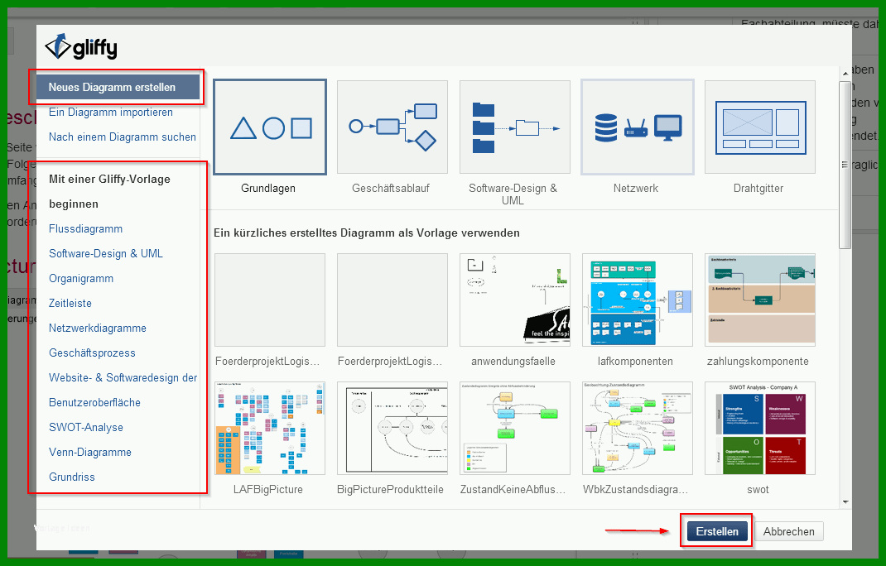
Task: Select the Netzwerk template icon
Action: 638,127
